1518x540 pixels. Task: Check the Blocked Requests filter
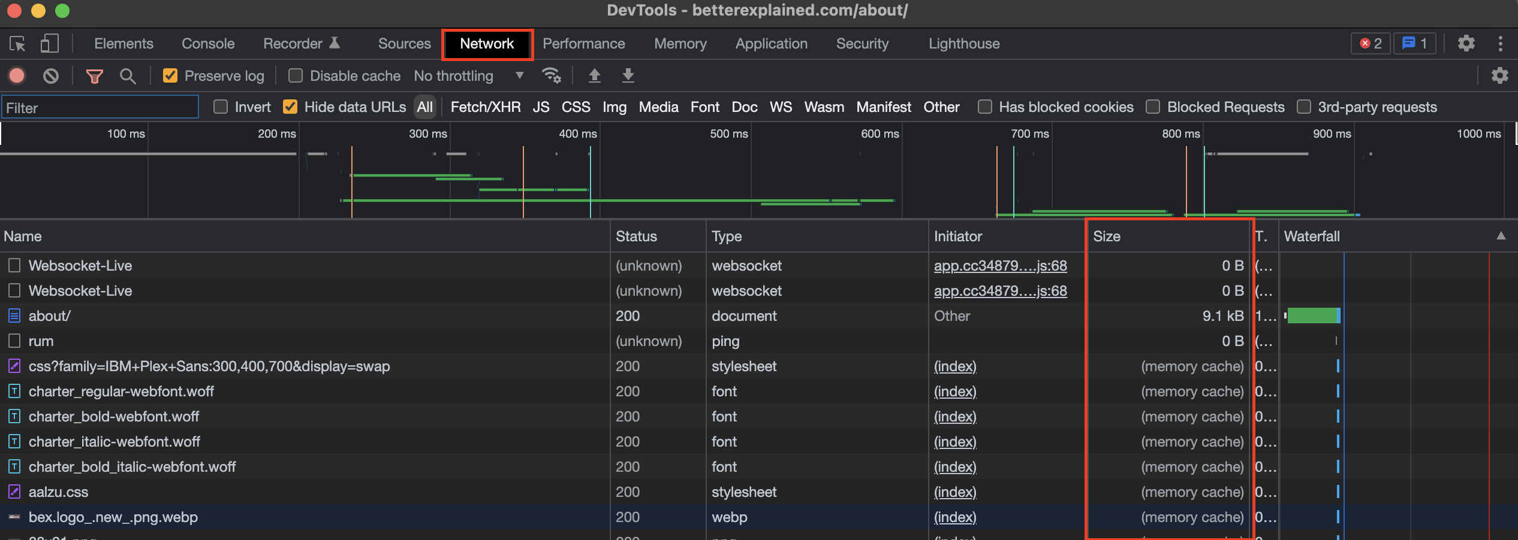pyautogui.click(x=1152, y=107)
